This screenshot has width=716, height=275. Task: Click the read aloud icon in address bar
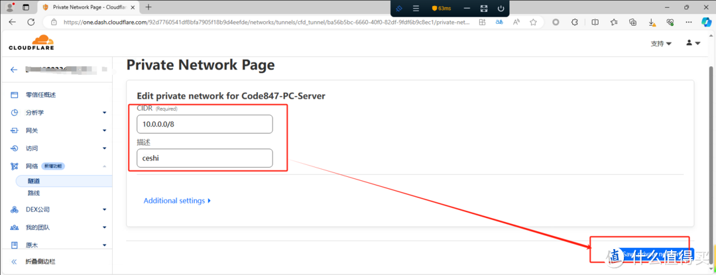pos(516,22)
